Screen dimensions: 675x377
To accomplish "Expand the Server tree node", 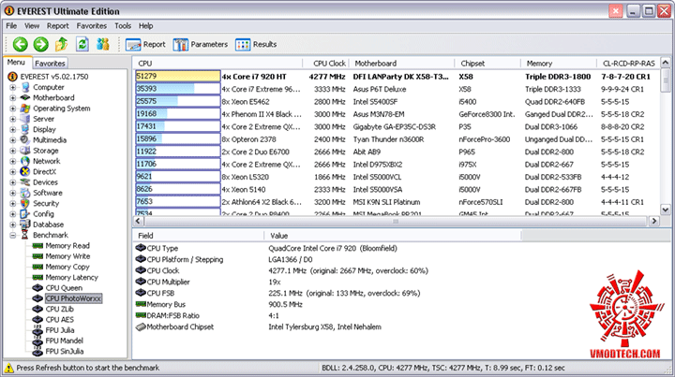I will tap(13, 119).
